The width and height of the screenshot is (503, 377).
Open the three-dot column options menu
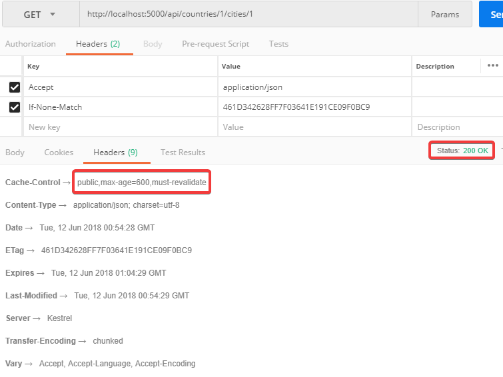tap(492, 66)
